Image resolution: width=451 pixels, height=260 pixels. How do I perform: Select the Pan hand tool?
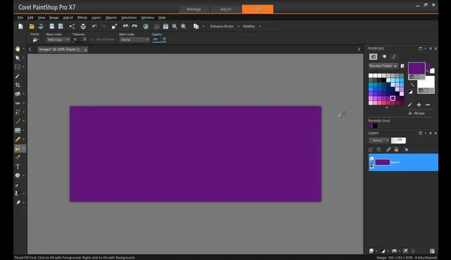click(x=18, y=49)
